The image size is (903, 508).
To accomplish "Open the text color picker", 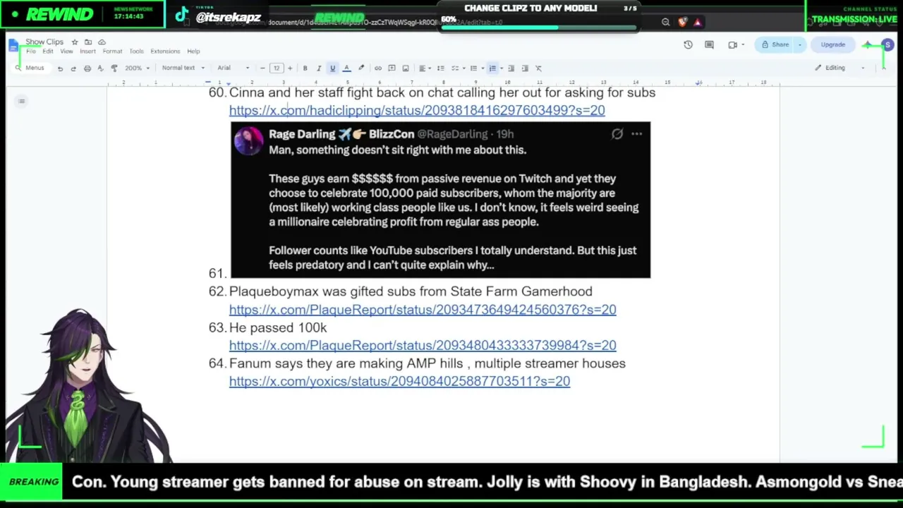I will pos(346,68).
